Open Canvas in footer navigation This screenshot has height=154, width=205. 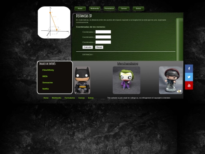[82, 98]
